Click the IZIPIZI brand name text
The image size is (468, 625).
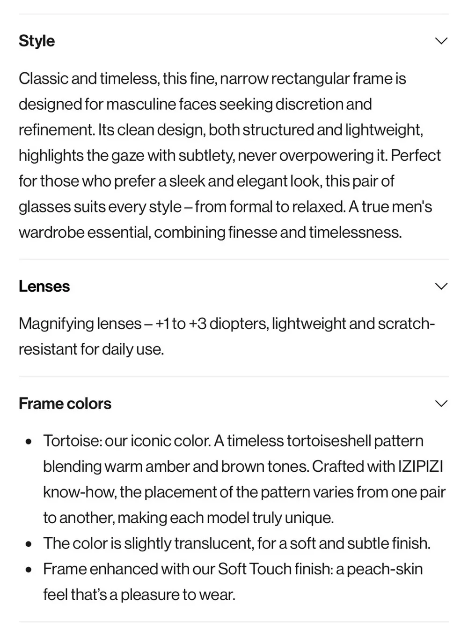[x=420, y=466]
